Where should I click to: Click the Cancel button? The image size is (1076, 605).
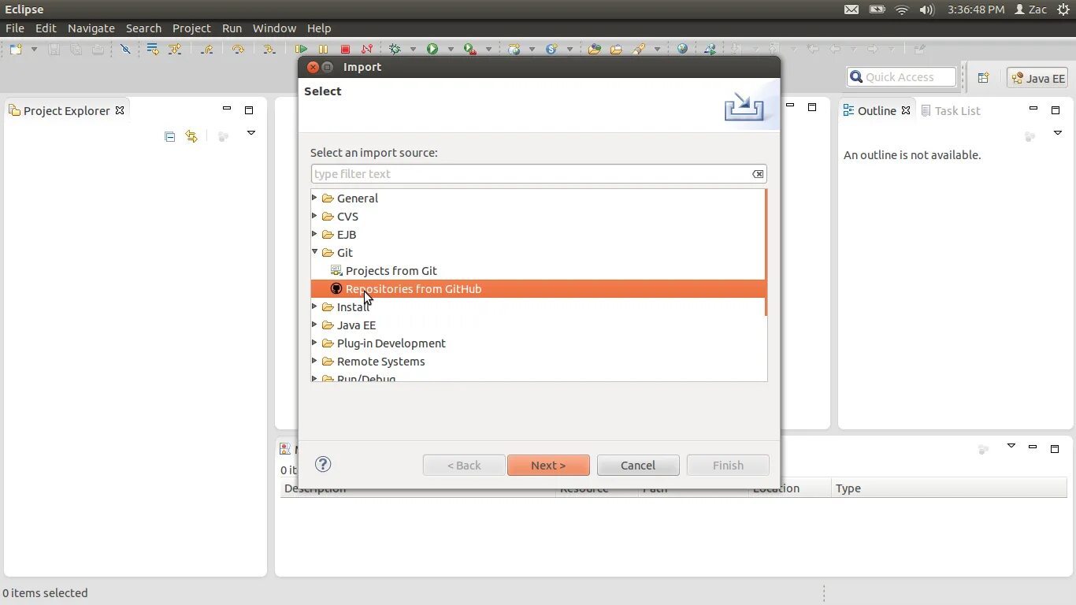click(638, 465)
